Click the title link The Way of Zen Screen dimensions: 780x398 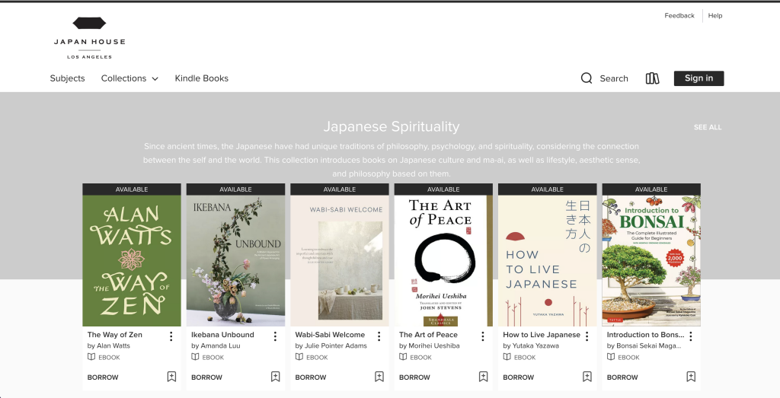[115, 334]
